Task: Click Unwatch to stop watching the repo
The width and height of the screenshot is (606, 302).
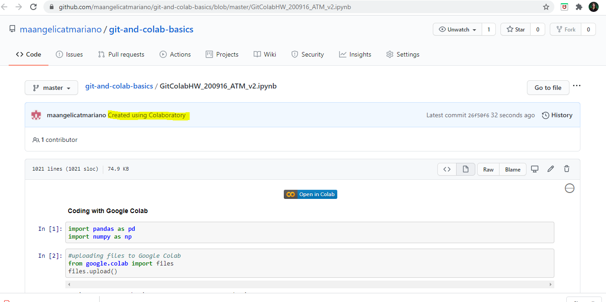Action: (456, 29)
